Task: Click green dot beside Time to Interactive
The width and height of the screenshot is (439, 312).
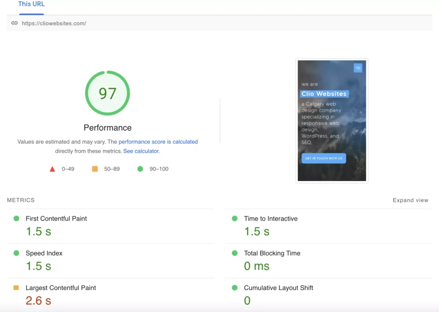Action: pos(235,218)
